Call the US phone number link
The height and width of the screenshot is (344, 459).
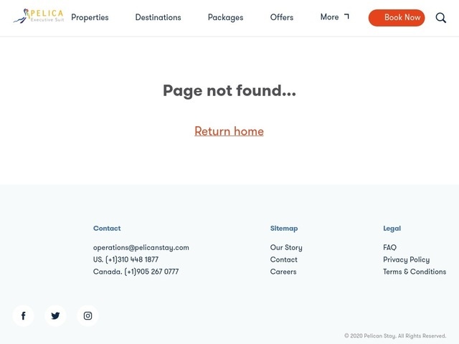point(126,259)
